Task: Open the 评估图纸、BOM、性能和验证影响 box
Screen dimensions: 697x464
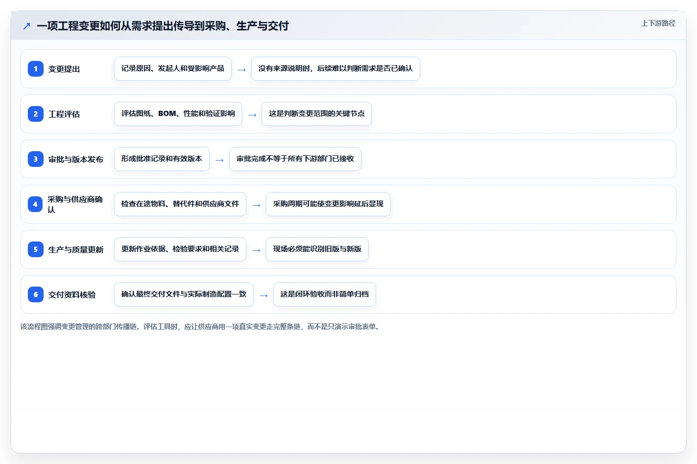Action: tap(178, 114)
